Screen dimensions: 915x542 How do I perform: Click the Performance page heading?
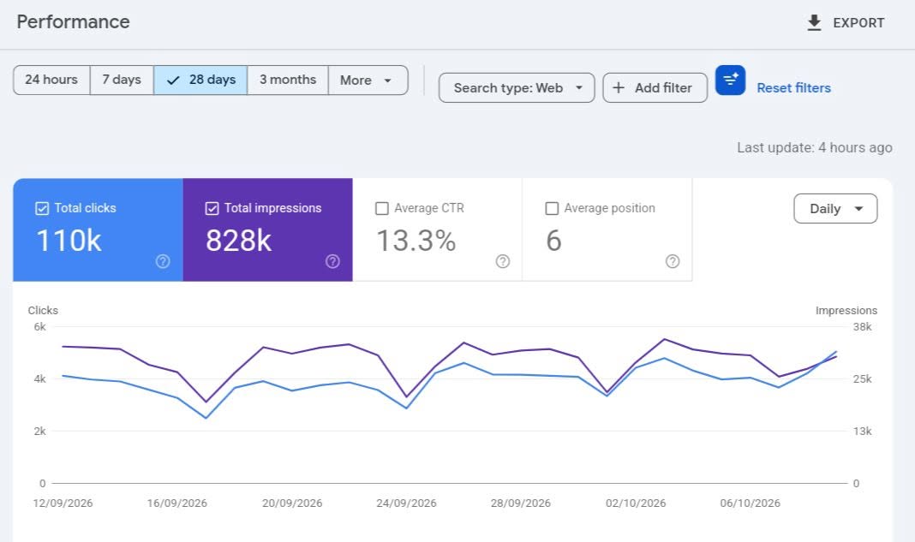pos(73,21)
